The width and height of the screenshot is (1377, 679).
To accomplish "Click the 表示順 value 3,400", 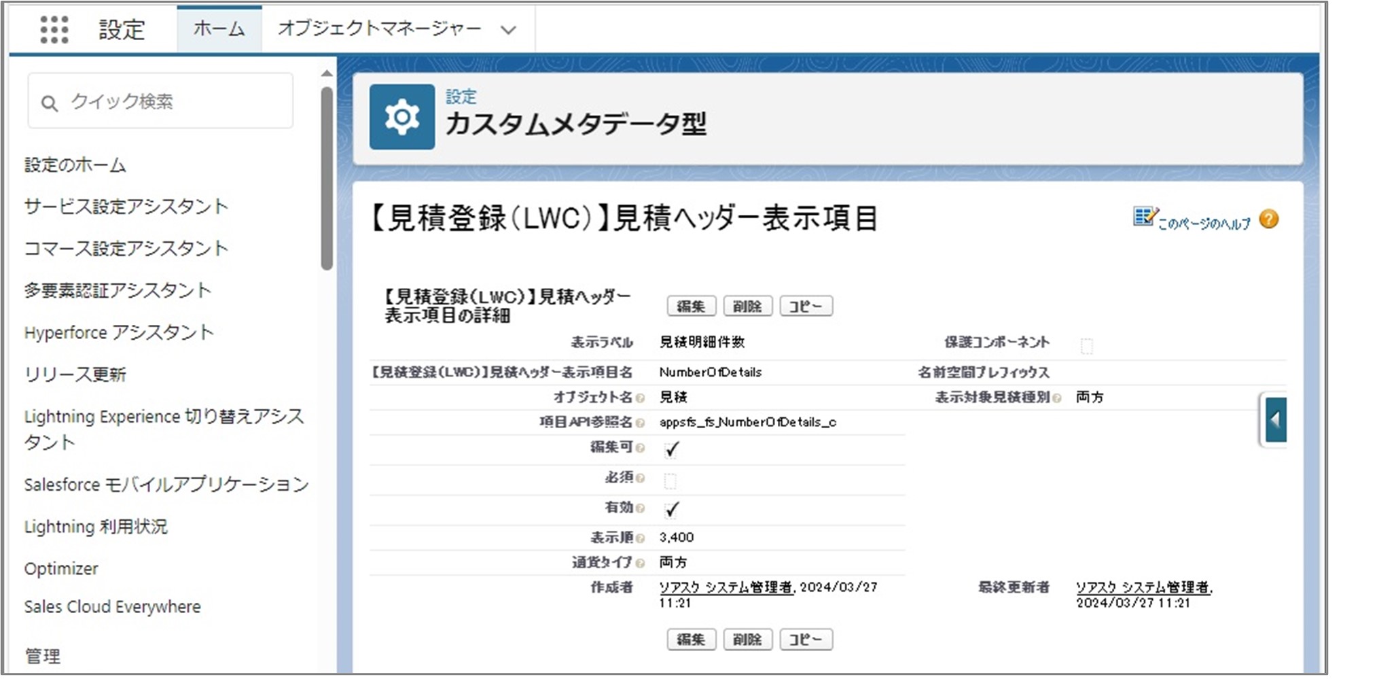I will [677, 538].
